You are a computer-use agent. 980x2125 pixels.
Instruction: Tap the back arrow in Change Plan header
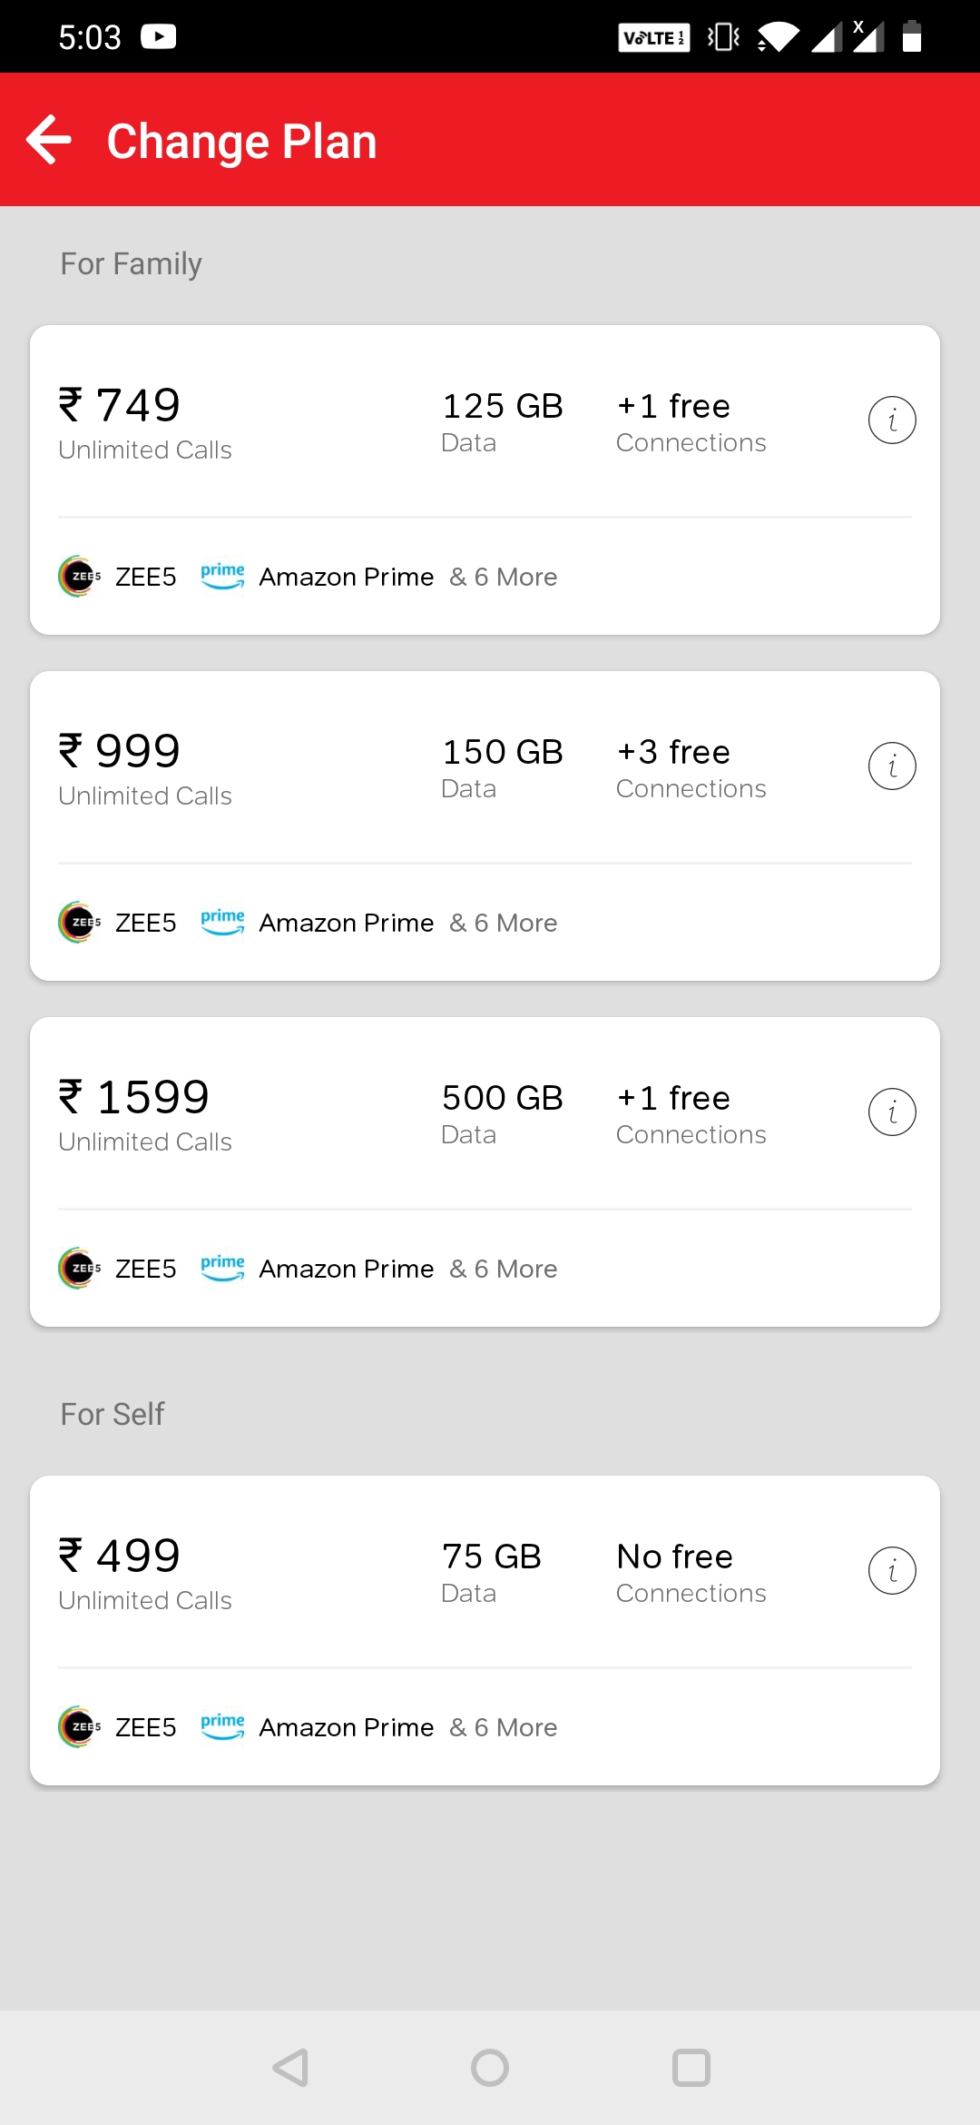coord(49,140)
